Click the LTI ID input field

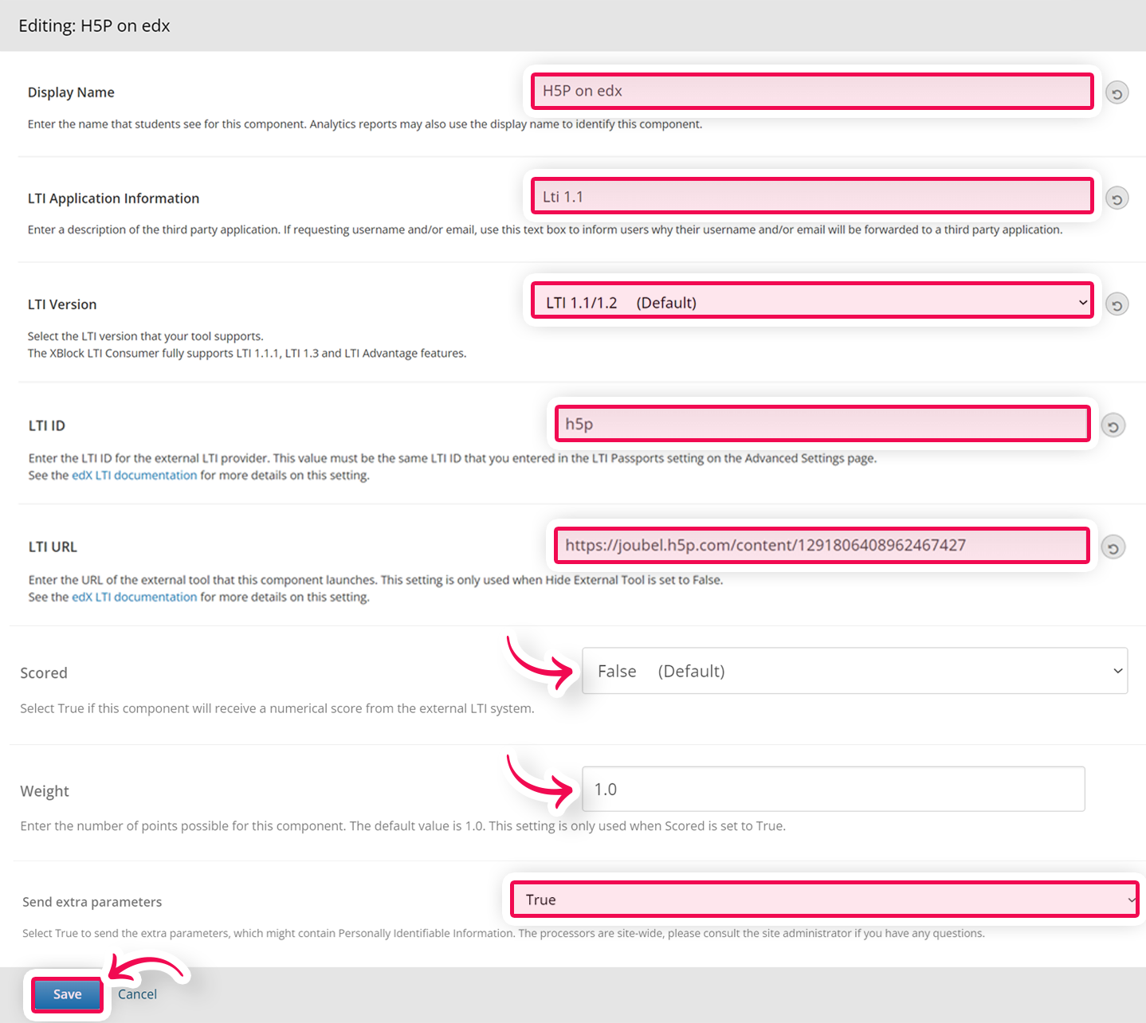(822, 424)
